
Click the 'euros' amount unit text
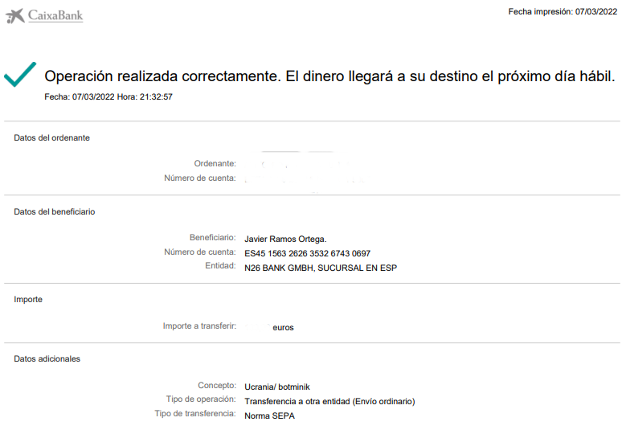click(x=283, y=328)
